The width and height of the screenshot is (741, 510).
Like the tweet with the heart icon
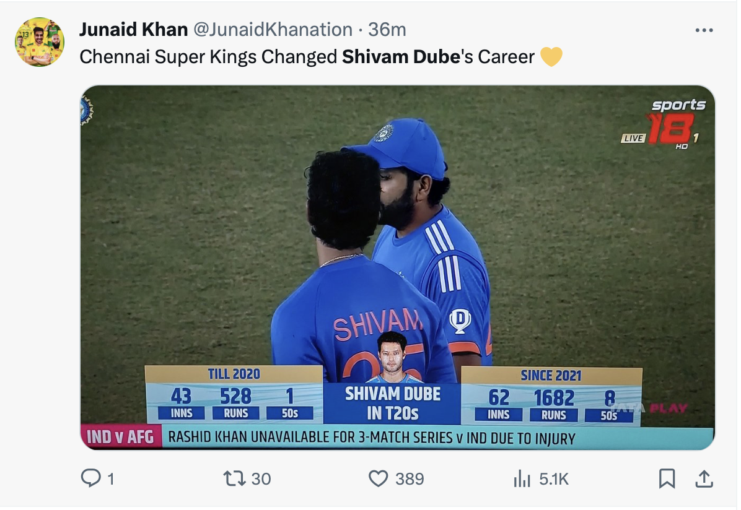378,478
